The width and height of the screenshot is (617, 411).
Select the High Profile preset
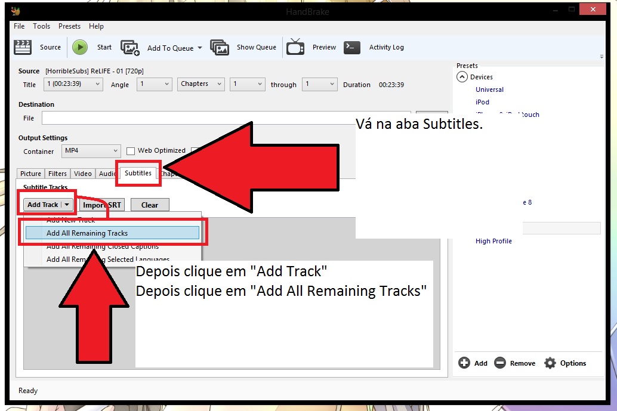493,241
